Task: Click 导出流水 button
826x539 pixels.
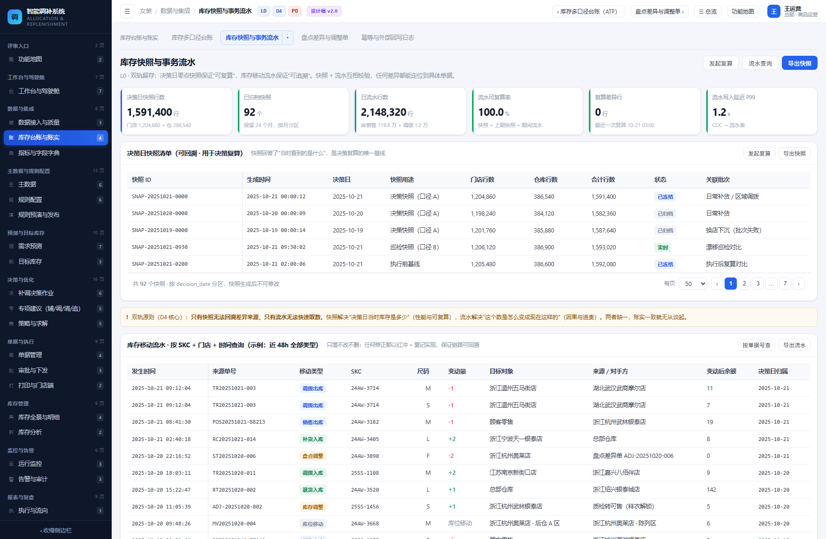Action: point(795,345)
